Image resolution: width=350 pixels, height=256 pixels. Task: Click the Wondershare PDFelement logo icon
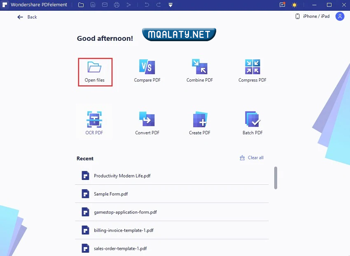[5, 5]
